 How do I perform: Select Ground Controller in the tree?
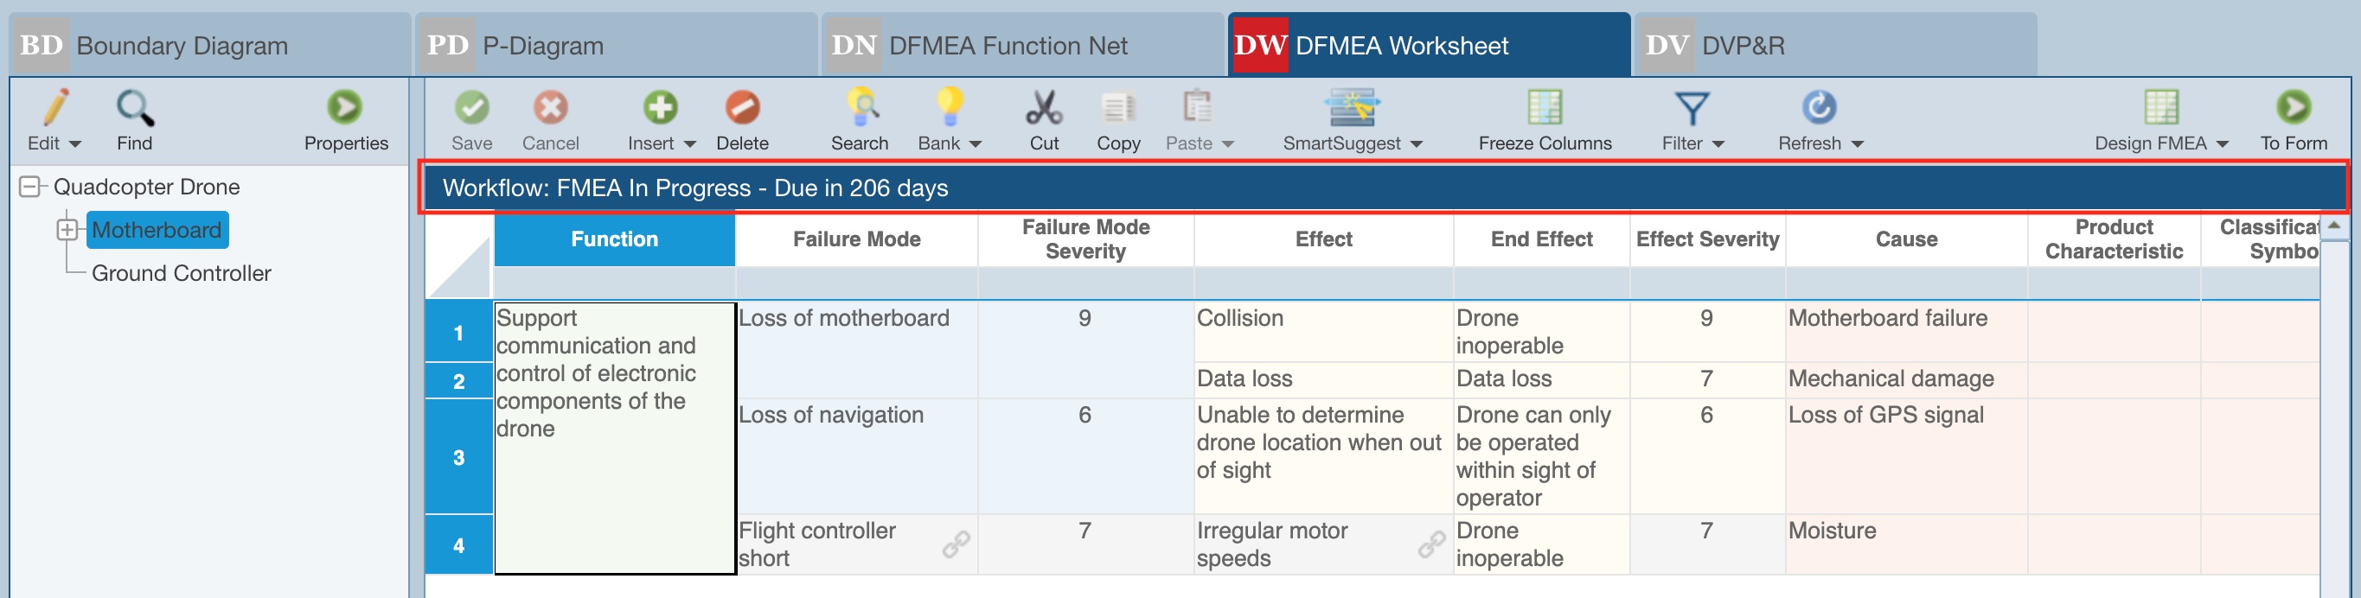click(x=181, y=273)
